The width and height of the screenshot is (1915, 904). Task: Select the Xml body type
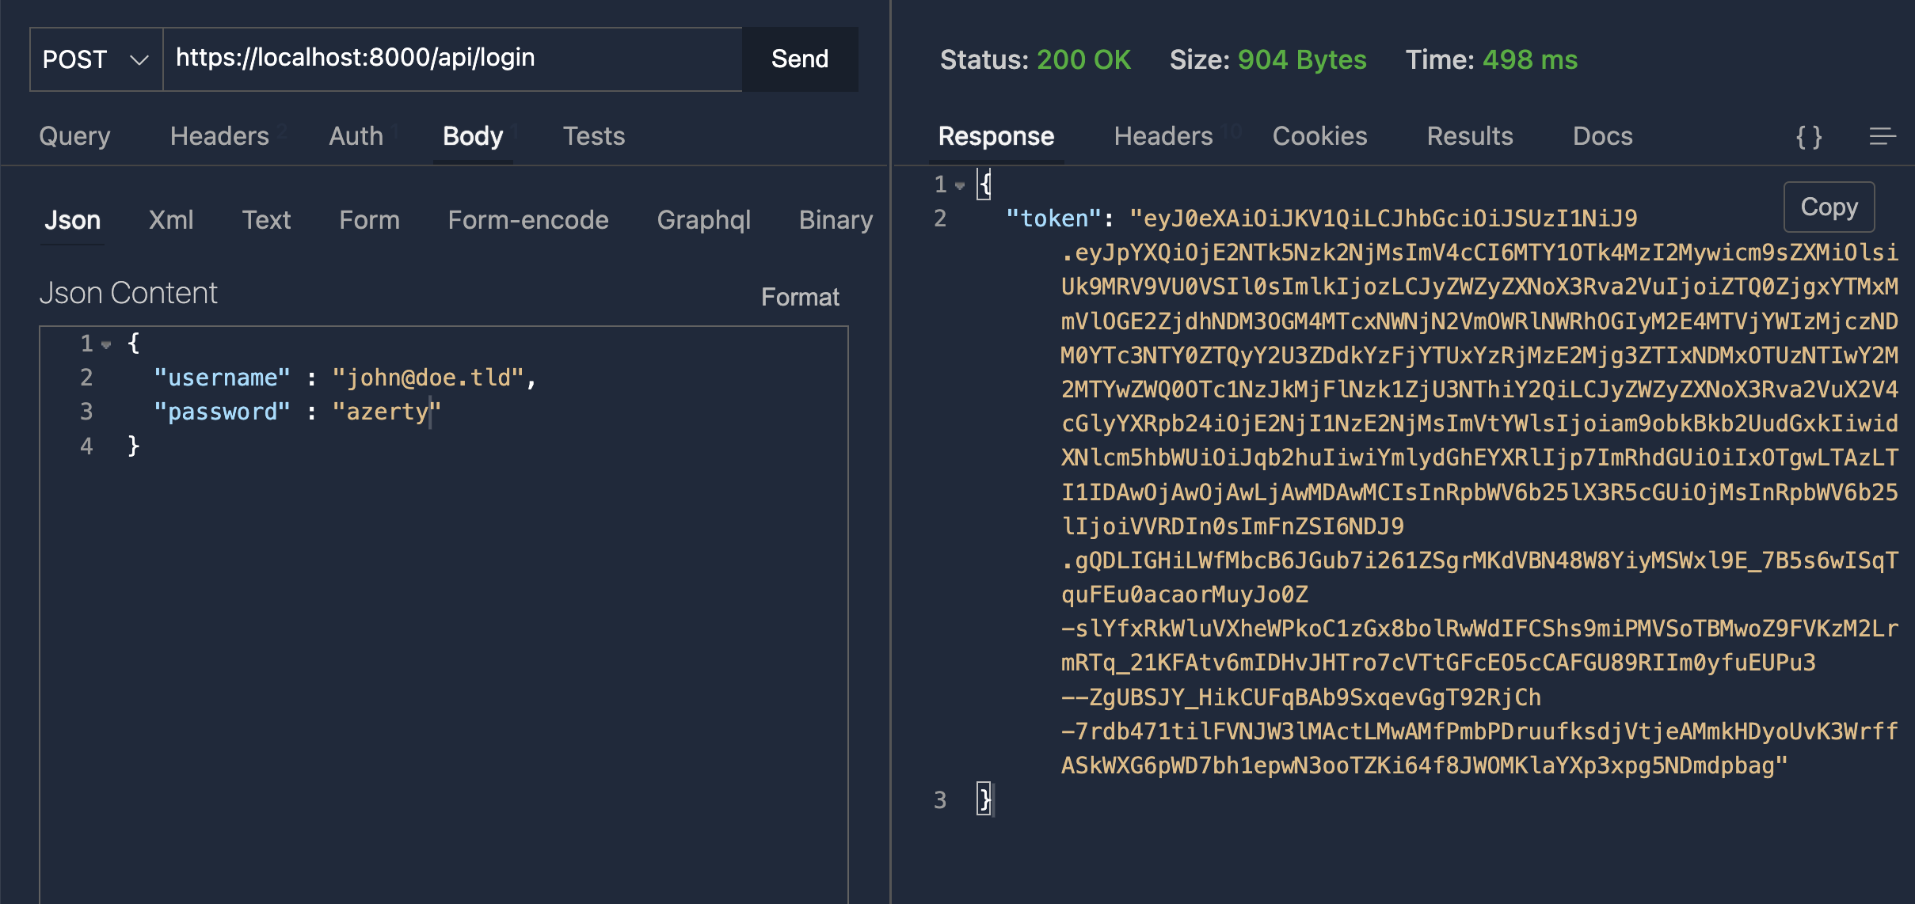click(x=171, y=220)
